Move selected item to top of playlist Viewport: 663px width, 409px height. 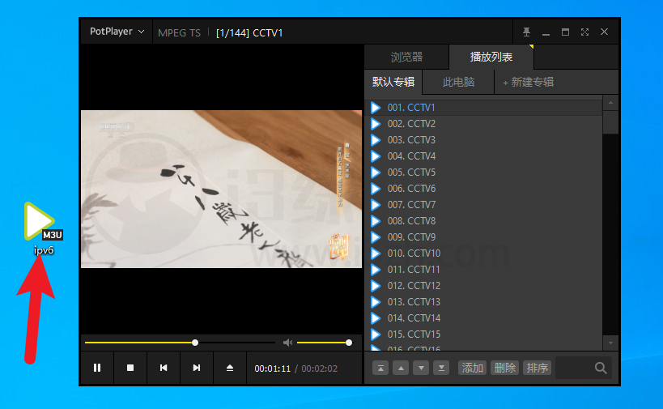click(380, 368)
